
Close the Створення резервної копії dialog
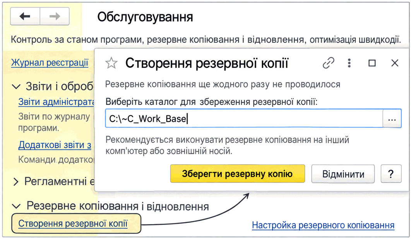pyautogui.click(x=394, y=63)
